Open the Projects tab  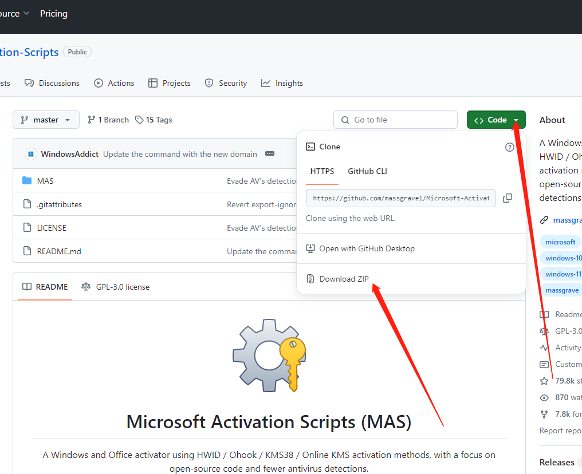tap(169, 83)
